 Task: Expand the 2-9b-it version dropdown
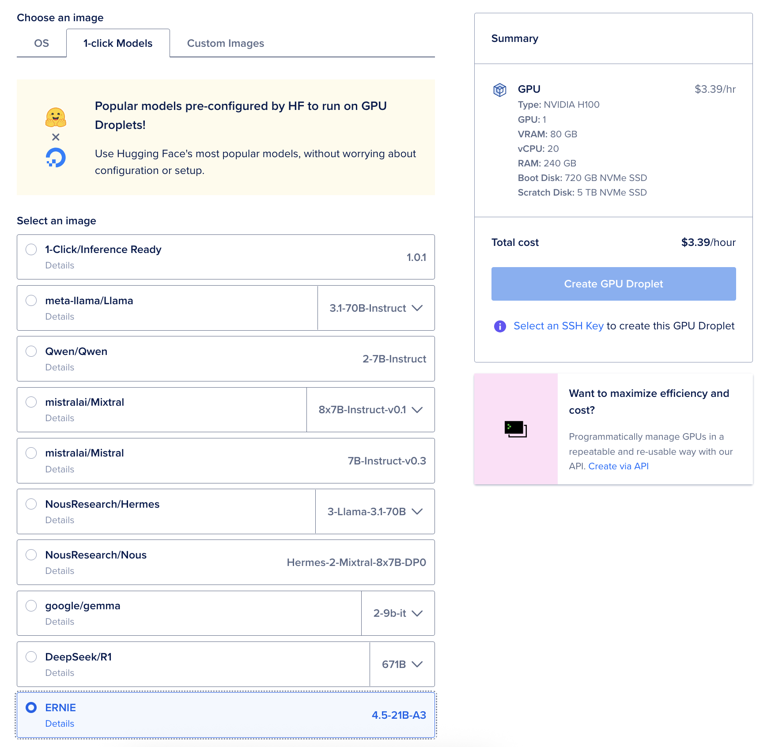click(398, 613)
